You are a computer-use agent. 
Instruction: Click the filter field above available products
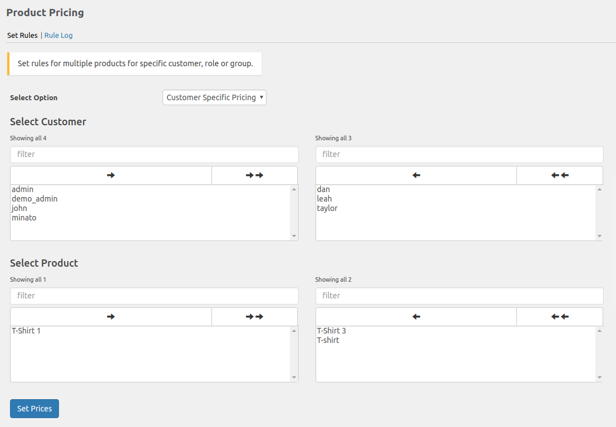click(154, 296)
